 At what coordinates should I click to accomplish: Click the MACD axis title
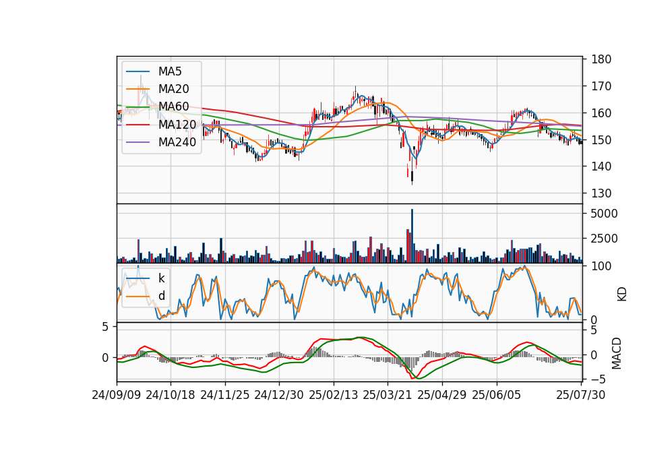(x=617, y=353)
